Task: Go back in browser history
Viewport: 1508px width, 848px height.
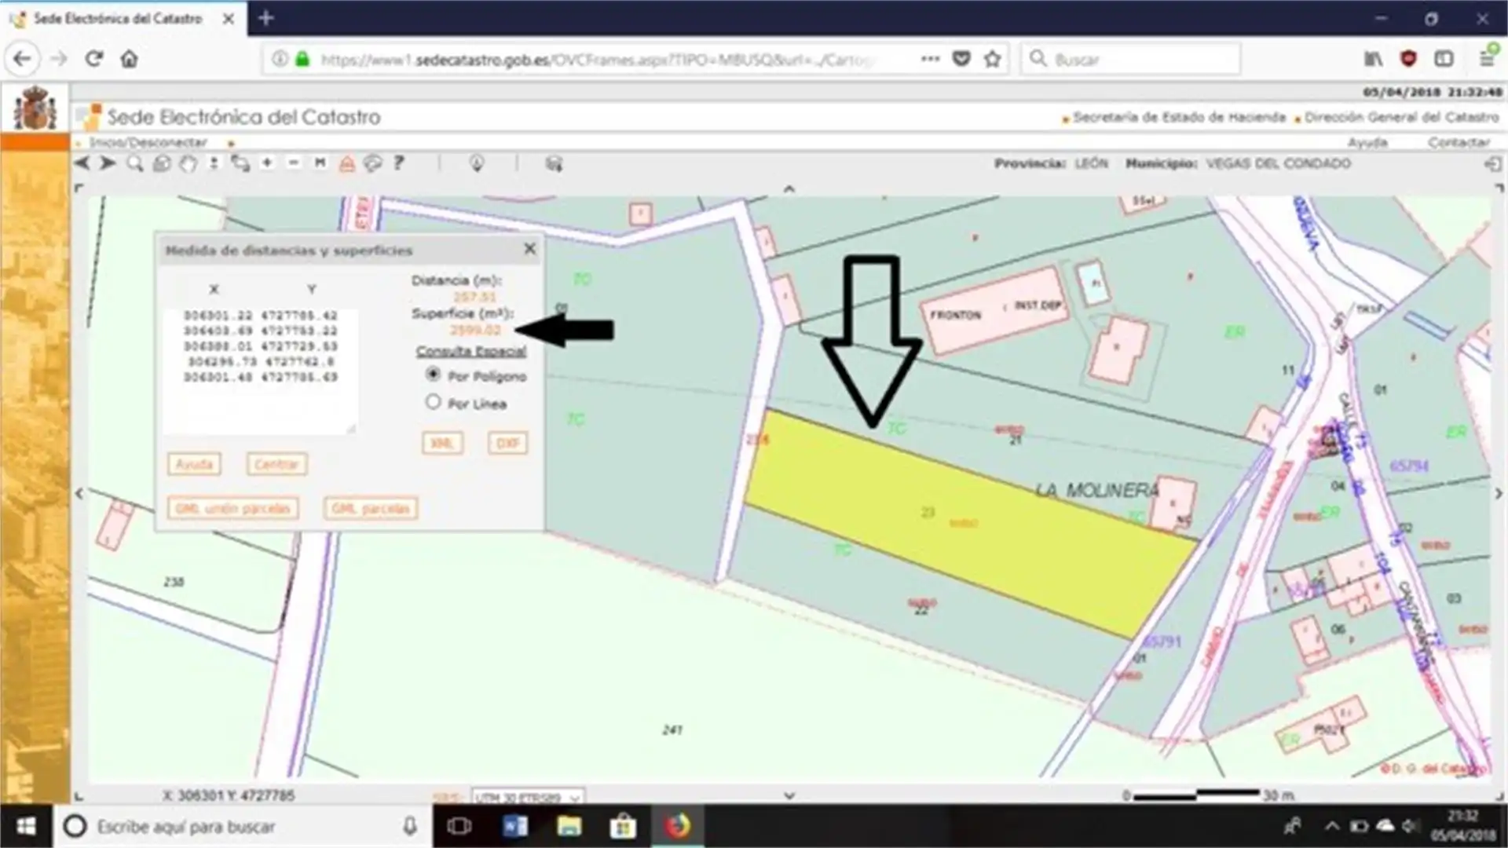Action: click(x=23, y=59)
